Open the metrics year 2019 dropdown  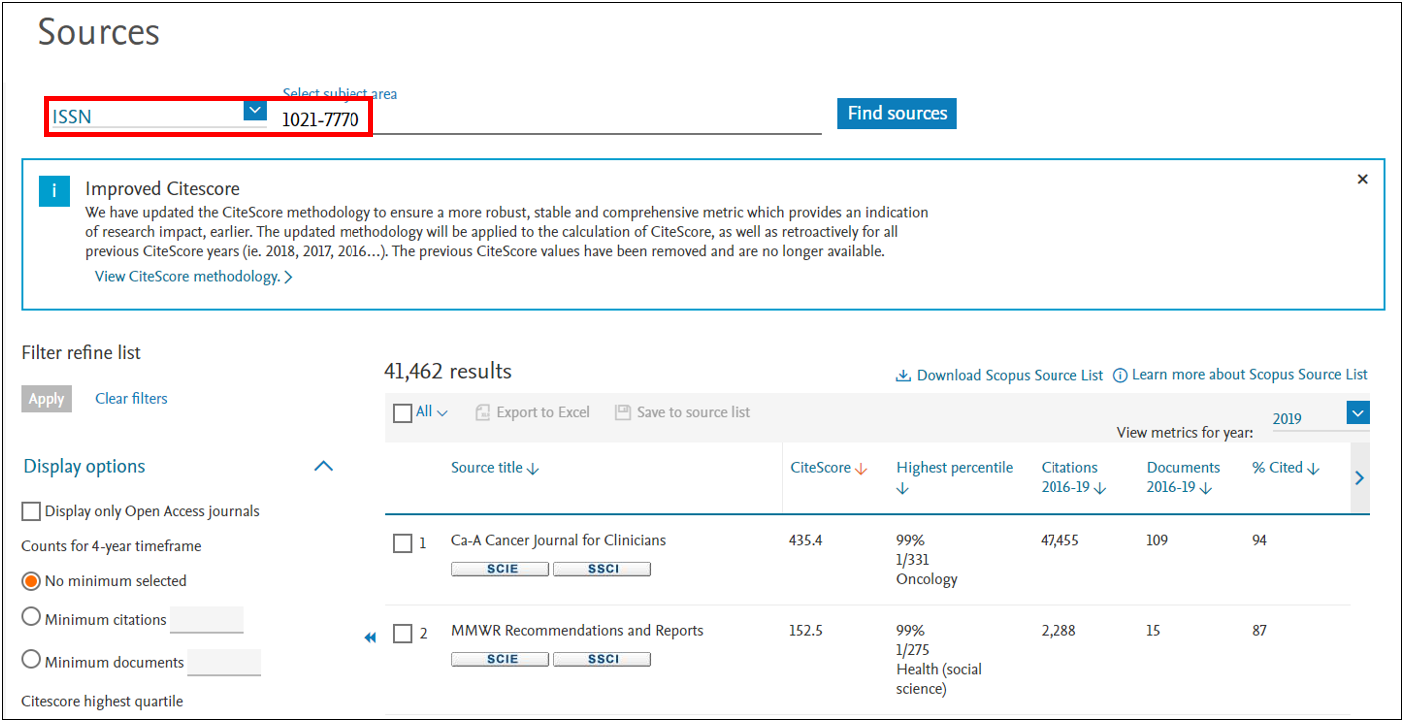tap(1358, 412)
